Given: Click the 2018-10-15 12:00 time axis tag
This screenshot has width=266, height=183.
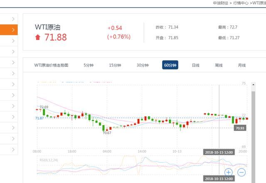Looking at the screenshot, I should (x=219, y=152).
